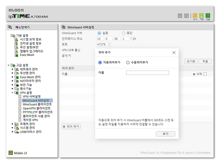The height and width of the screenshot is (163, 222).
Task: Click the 이름 input field in dialog
Action: [148, 73]
